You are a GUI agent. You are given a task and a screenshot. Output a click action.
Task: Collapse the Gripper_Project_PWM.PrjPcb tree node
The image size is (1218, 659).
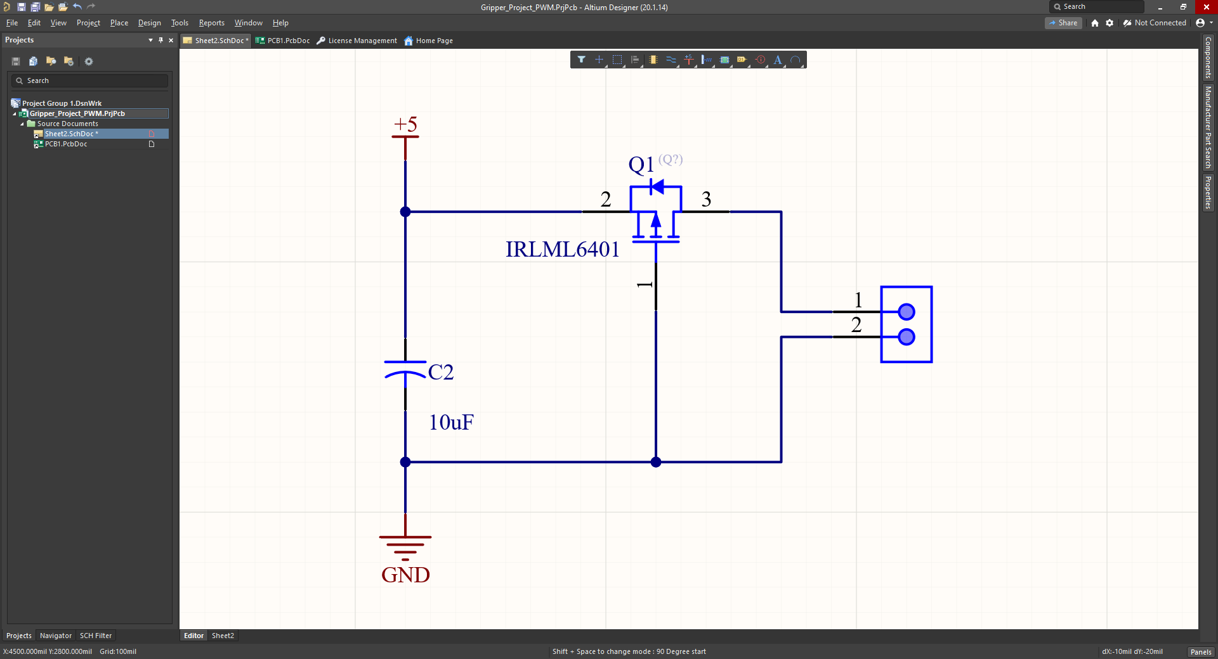click(x=15, y=114)
